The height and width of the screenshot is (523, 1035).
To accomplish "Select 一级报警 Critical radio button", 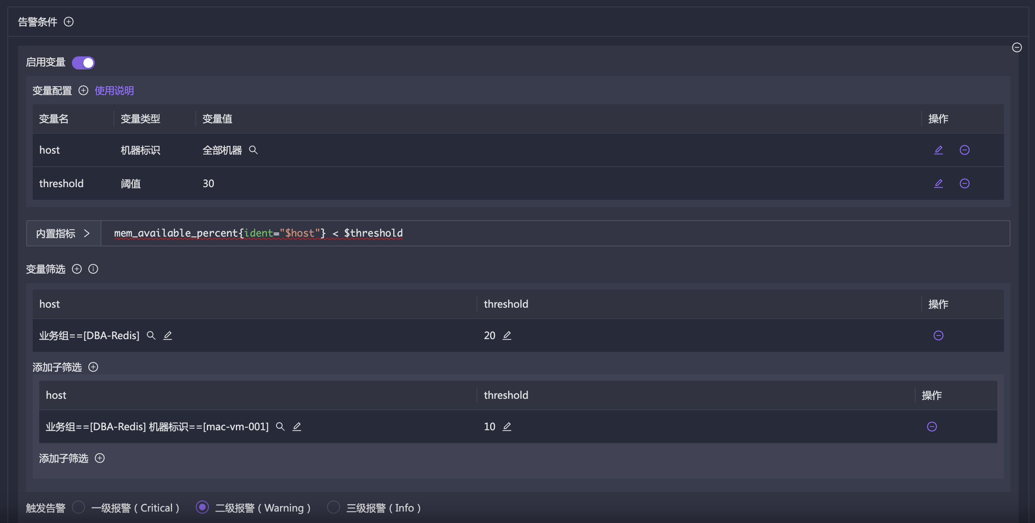I will pos(78,507).
